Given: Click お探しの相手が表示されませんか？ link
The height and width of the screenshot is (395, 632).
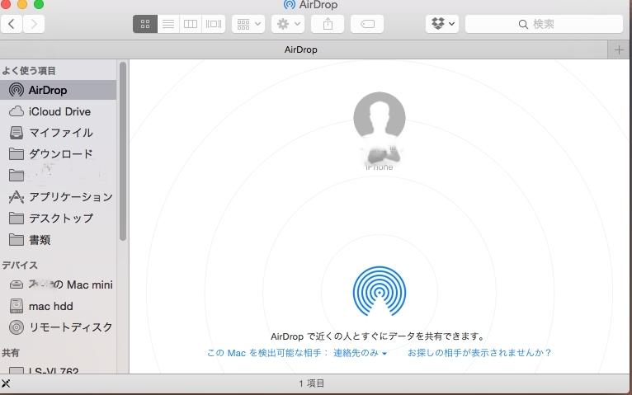Looking at the screenshot, I should point(479,353).
